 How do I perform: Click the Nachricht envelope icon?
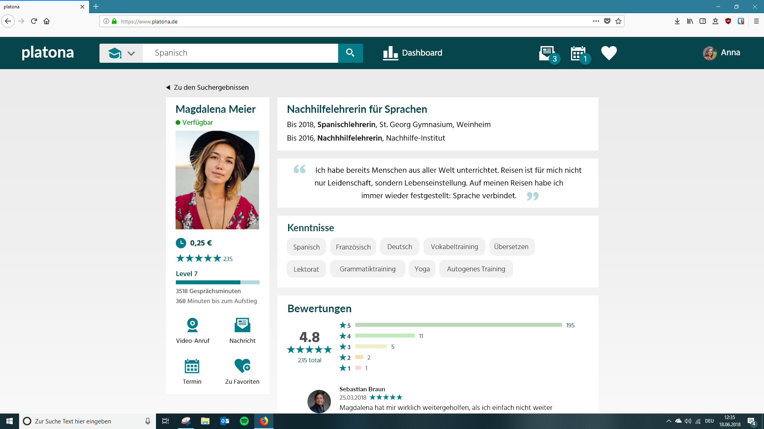tap(242, 325)
